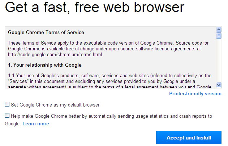Click the scroll down arrow in Terms box
228x146 pixels.
coord(219,85)
